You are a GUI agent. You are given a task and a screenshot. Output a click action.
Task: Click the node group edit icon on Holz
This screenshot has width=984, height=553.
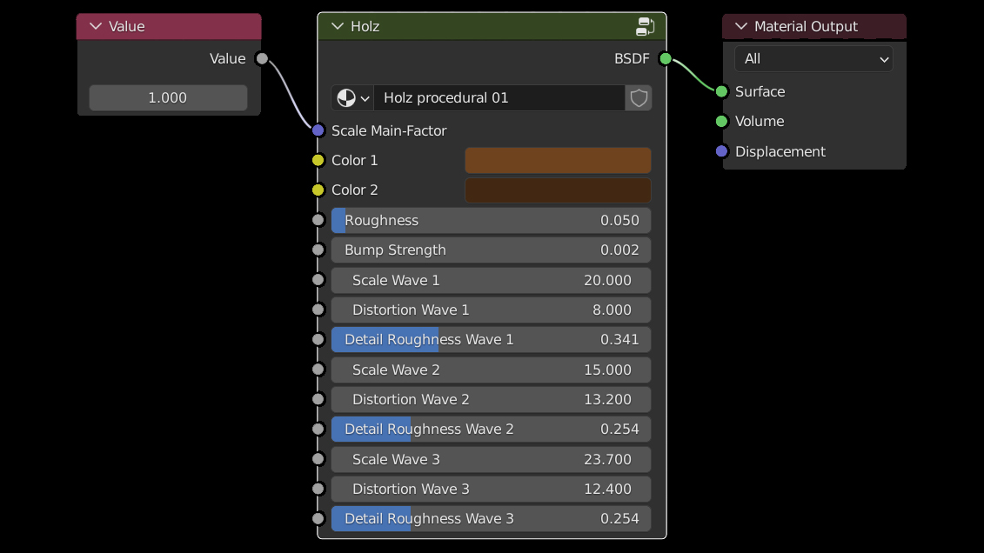(645, 26)
